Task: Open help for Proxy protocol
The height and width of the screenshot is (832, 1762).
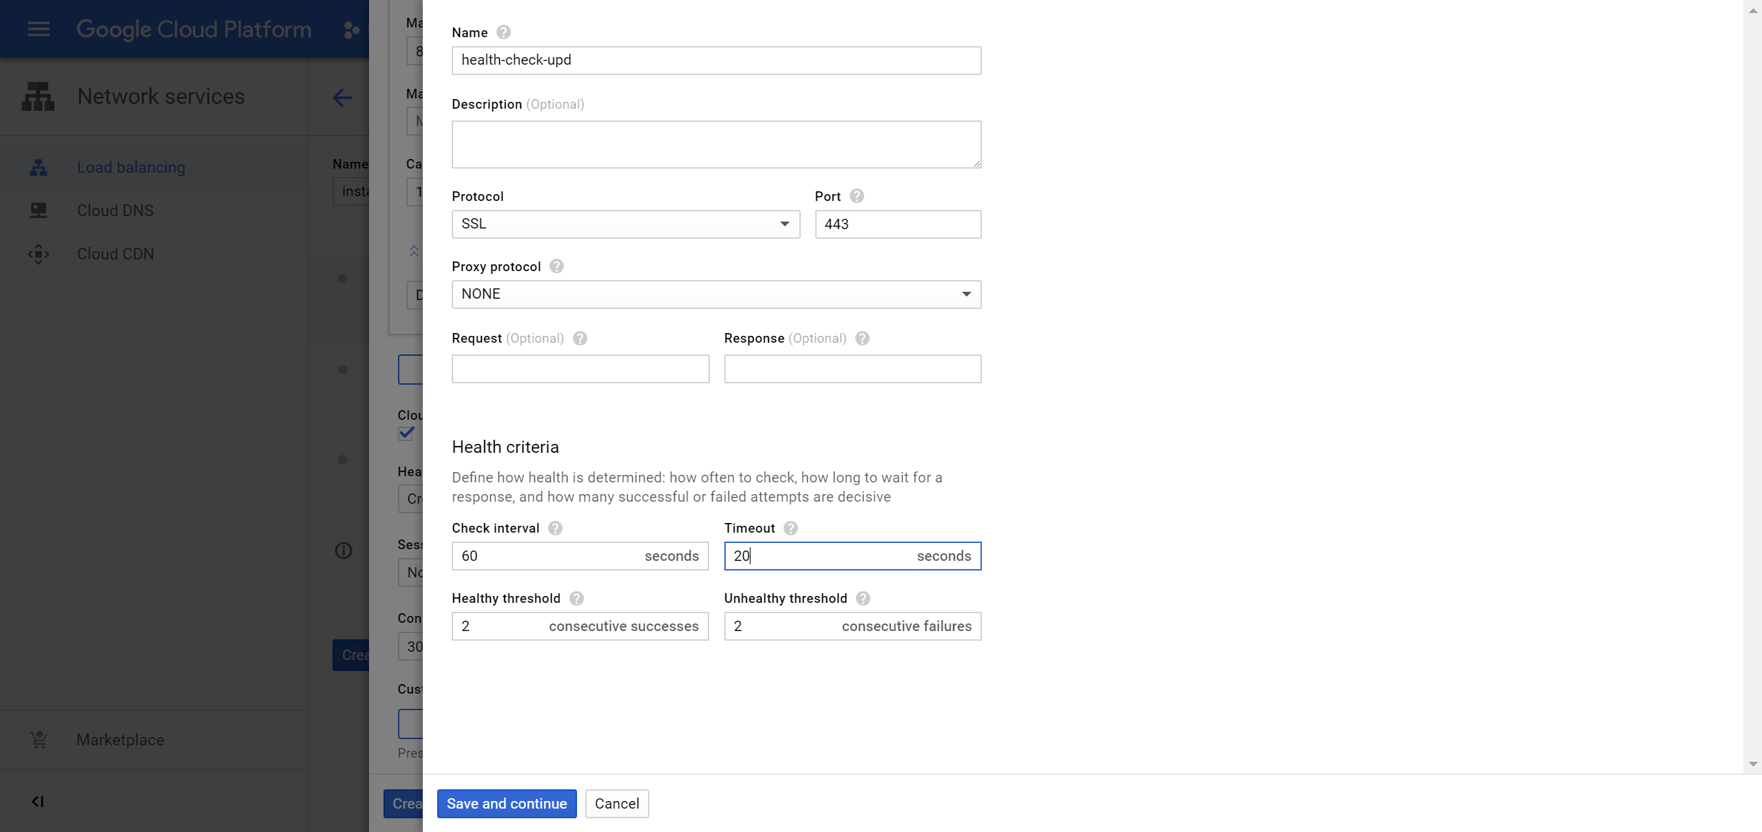Action: (556, 266)
